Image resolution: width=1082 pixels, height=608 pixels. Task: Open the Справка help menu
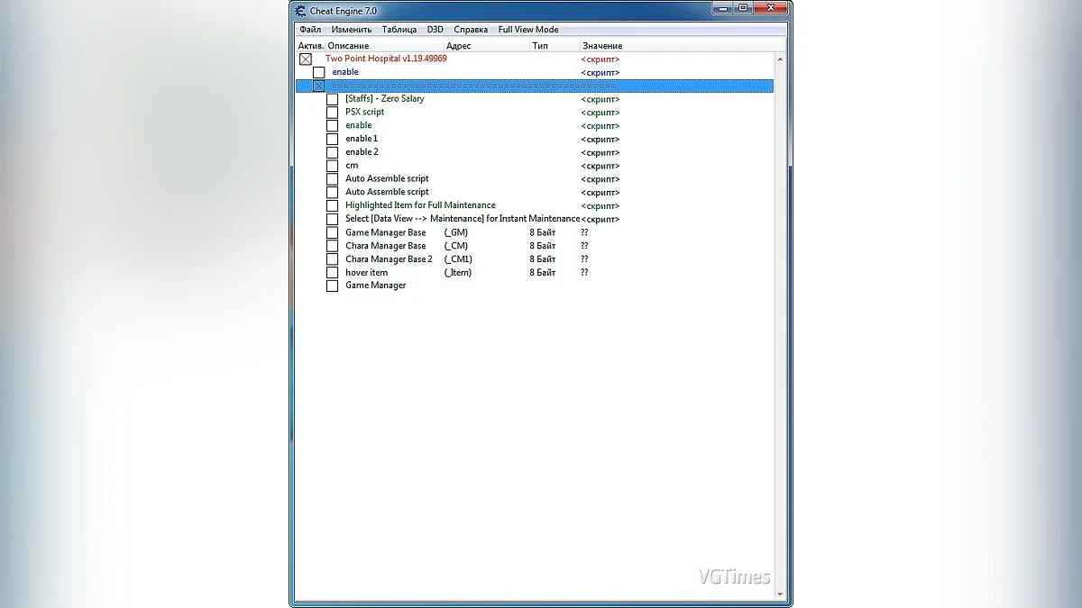[x=471, y=30]
